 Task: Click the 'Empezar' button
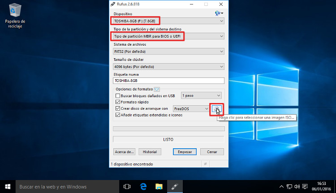pyautogui.click(x=185, y=152)
